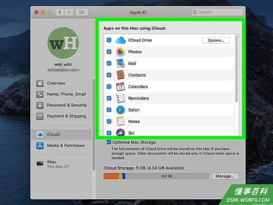Open Name, Phone, Email section
This screenshot has height=205, width=273.
61,94
